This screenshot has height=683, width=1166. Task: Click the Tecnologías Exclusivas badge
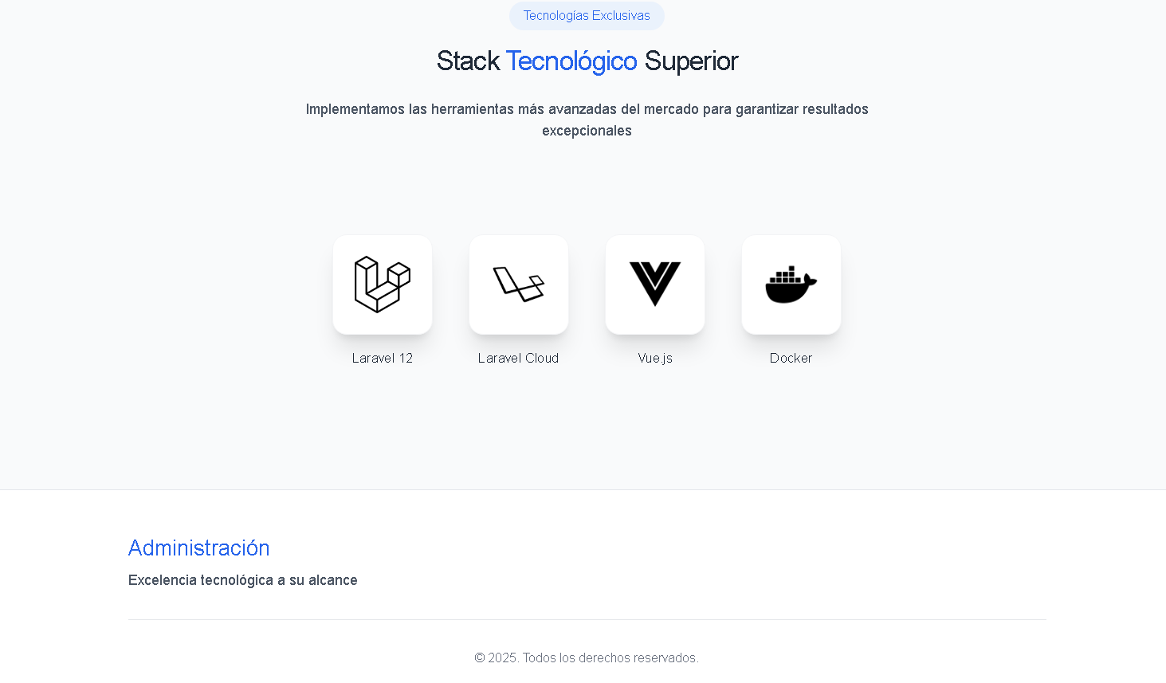tap(587, 15)
